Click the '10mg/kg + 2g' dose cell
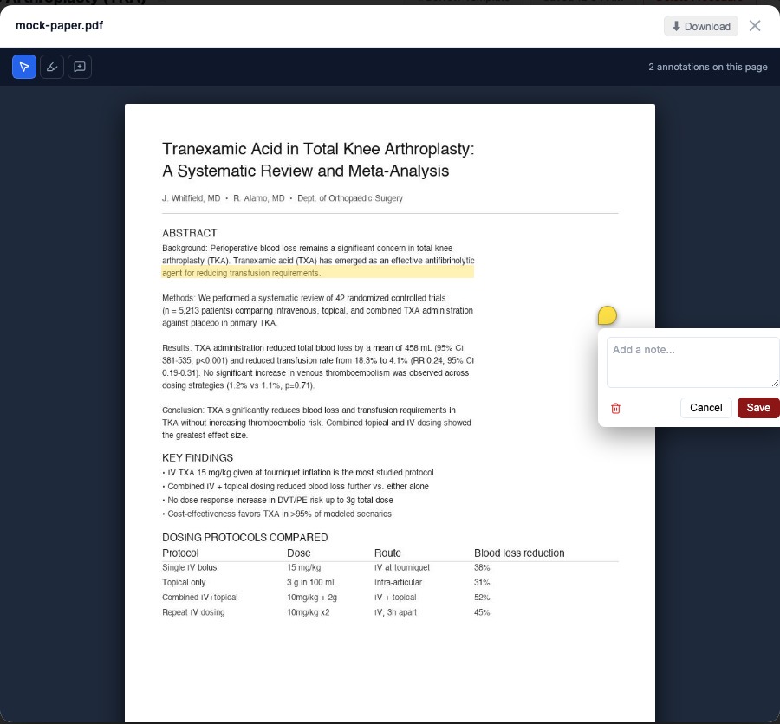The height and width of the screenshot is (724, 780). [312, 598]
